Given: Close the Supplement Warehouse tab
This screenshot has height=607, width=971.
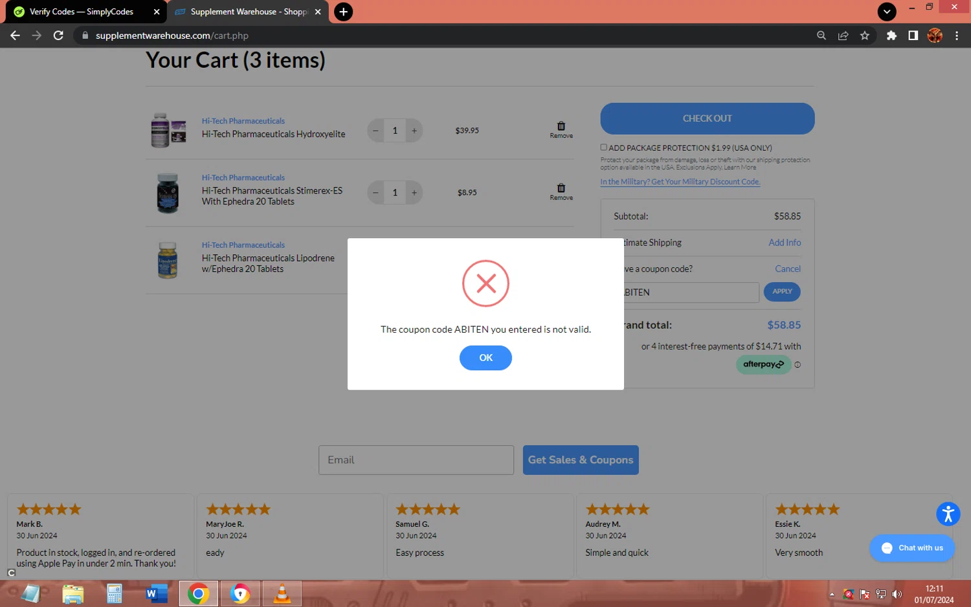Looking at the screenshot, I should [x=318, y=12].
